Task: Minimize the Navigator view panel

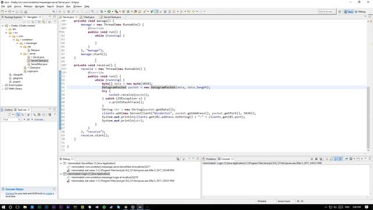Action: tap(50, 17)
